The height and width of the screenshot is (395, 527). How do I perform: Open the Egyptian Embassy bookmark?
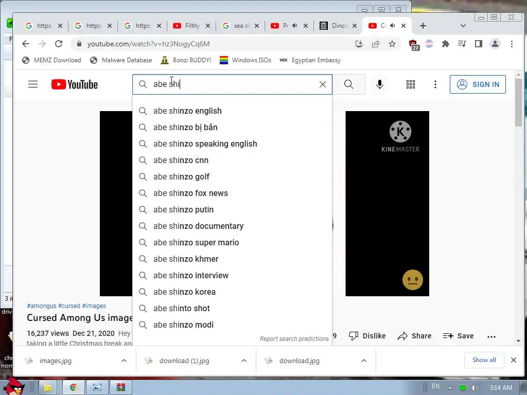tap(310, 60)
